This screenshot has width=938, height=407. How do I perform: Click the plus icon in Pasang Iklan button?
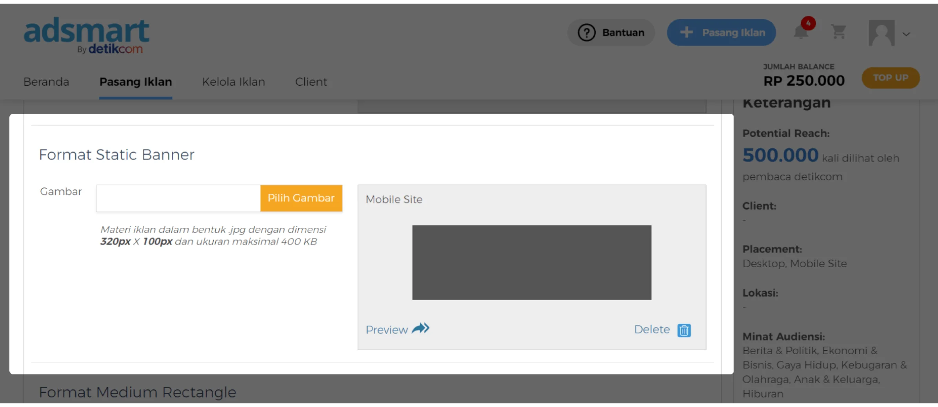[686, 32]
